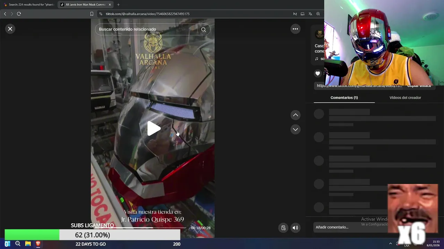Click the tiktok.com address bar URL
Image resolution: width=444 pixels, height=249 pixels.
point(147,14)
